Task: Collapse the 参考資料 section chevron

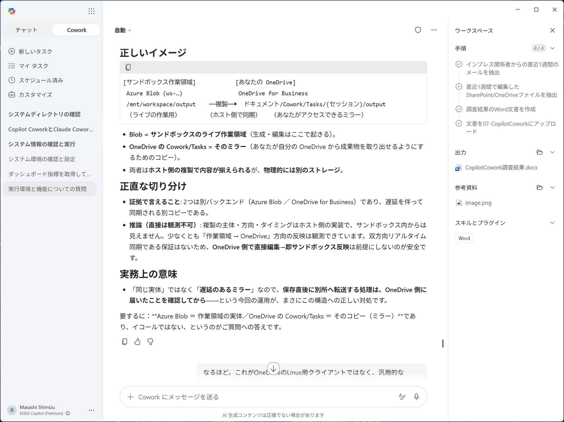Action: click(552, 187)
